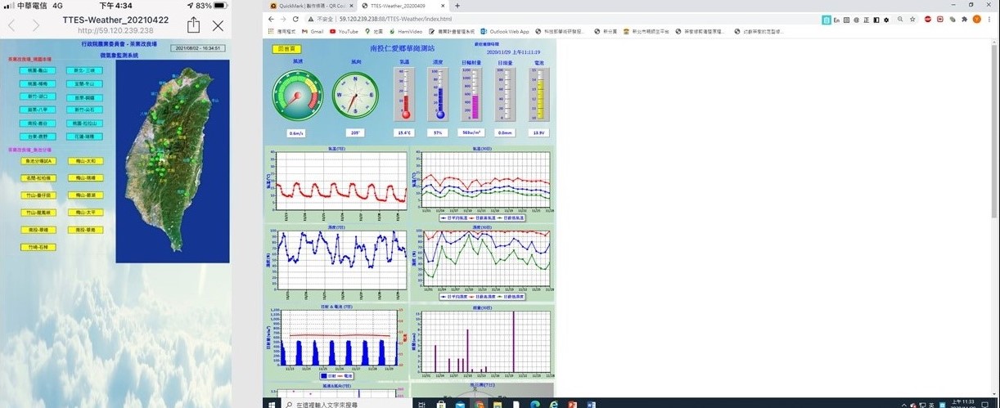Click the blue humidity gauge
1000x408 pixels.
438,93
